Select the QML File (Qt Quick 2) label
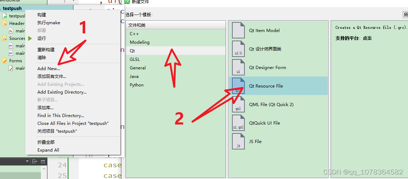The height and width of the screenshot is (179, 408). (271, 104)
